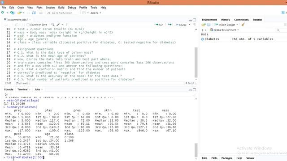This screenshot has height=161, width=287.
Task: Open the Import Dataset dropdown
Action: 226,25
